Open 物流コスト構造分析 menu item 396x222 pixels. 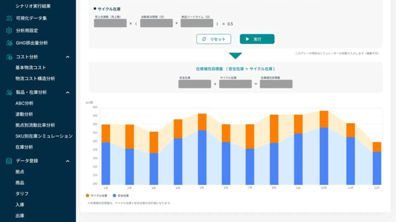pos(35,79)
